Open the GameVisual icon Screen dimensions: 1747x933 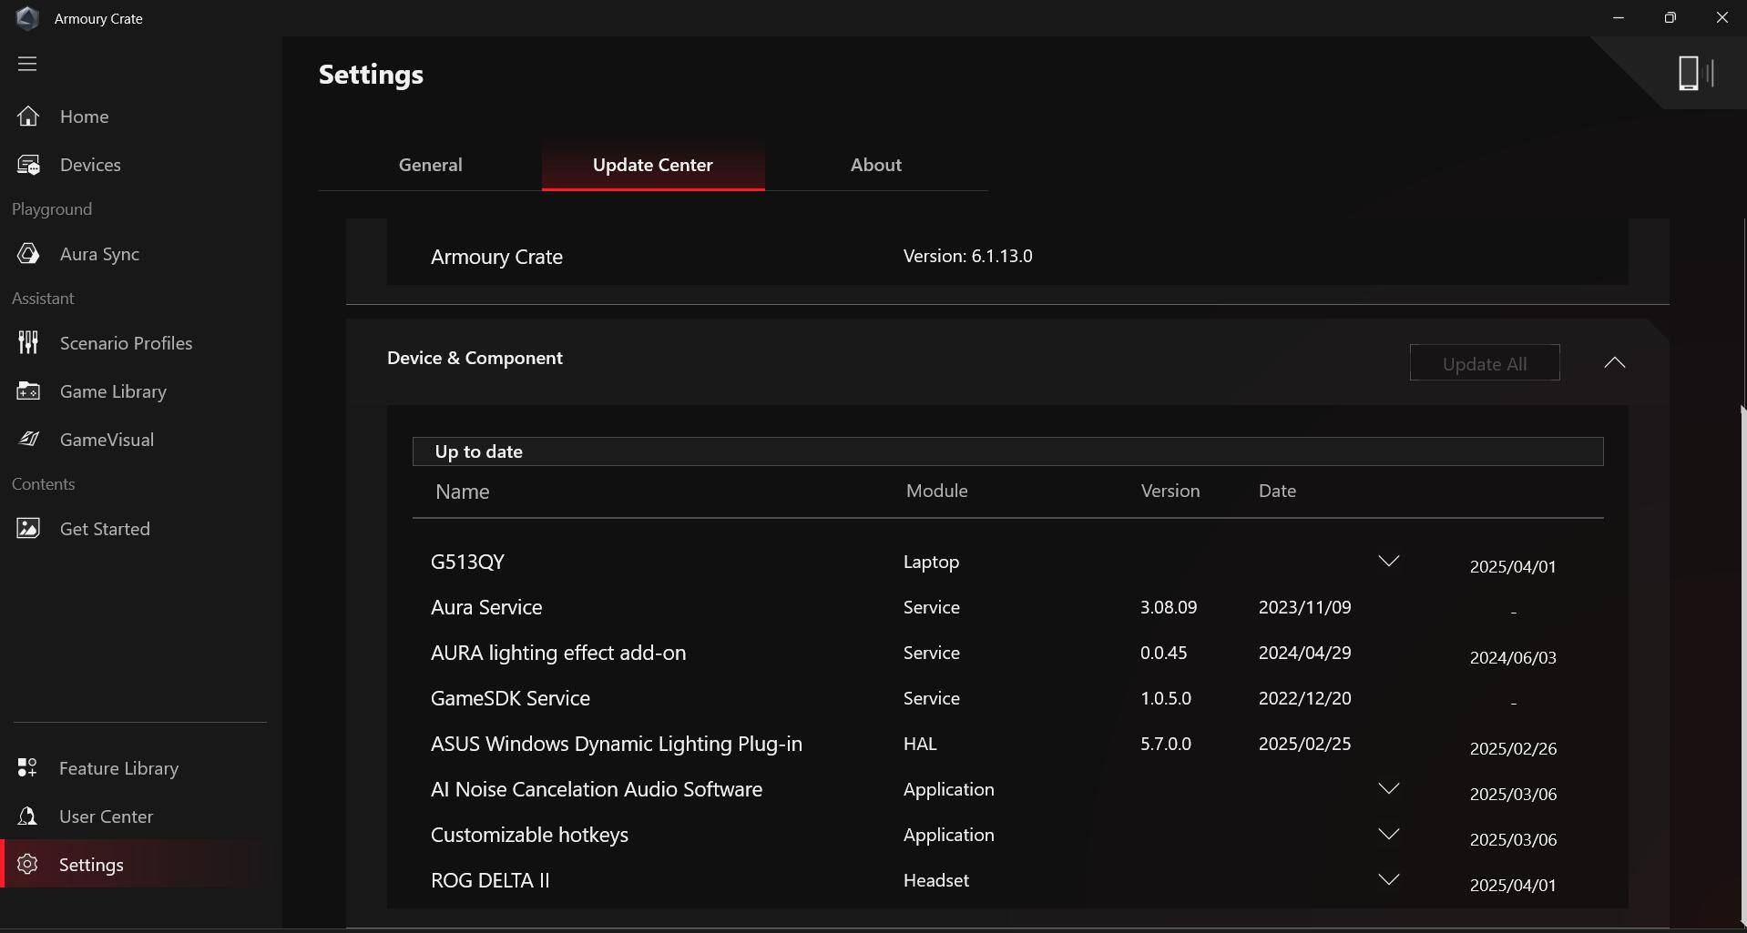click(28, 440)
